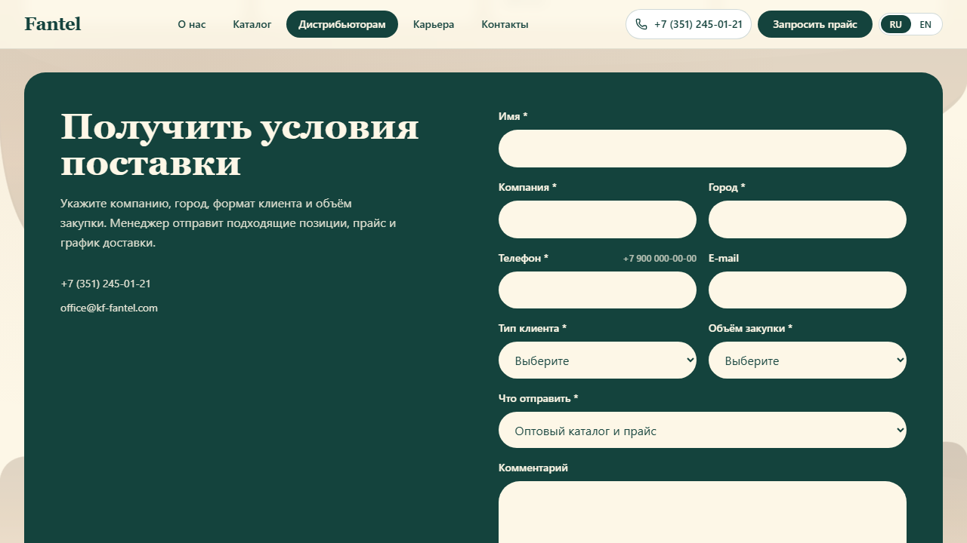Open the «Объём закупки» dropdown
The width and height of the screenshot is (967, 543).
click(x=808, y=360)
